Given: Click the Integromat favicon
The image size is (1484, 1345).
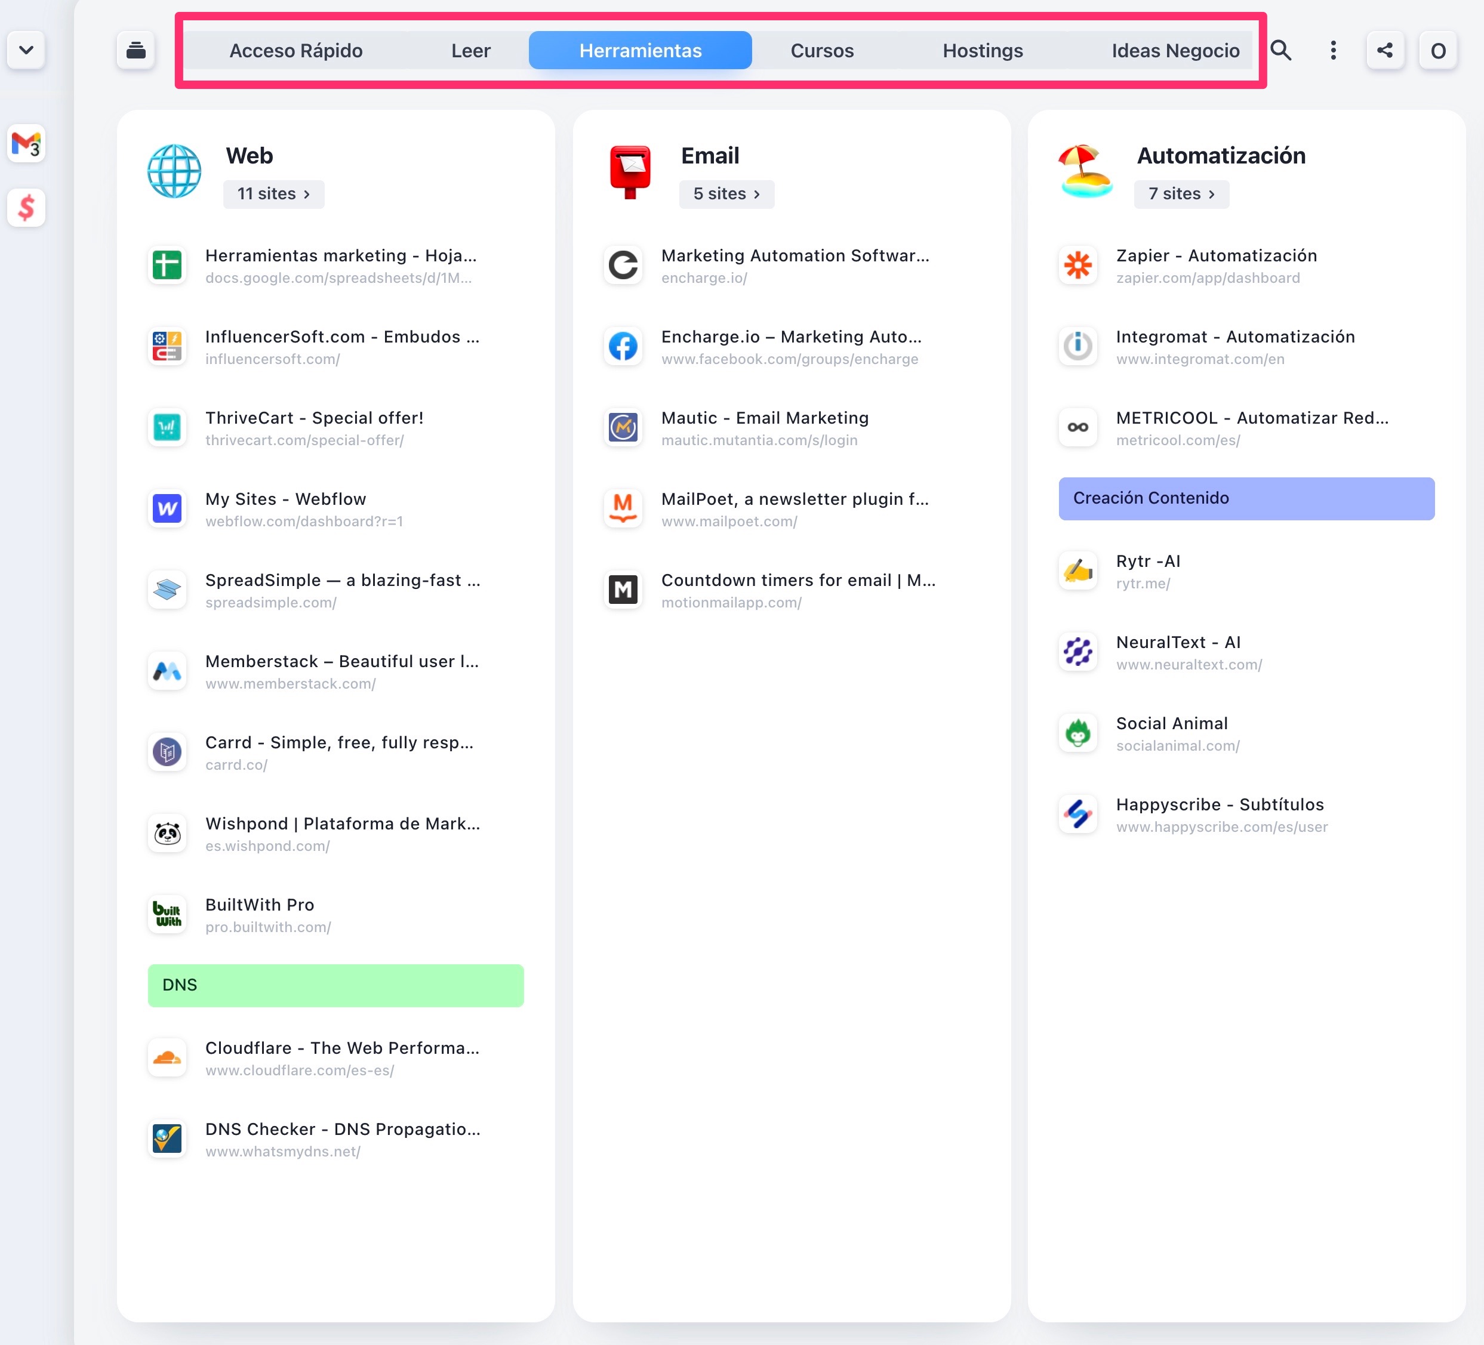Looking at the screenshot, I should pos(1079,346).
